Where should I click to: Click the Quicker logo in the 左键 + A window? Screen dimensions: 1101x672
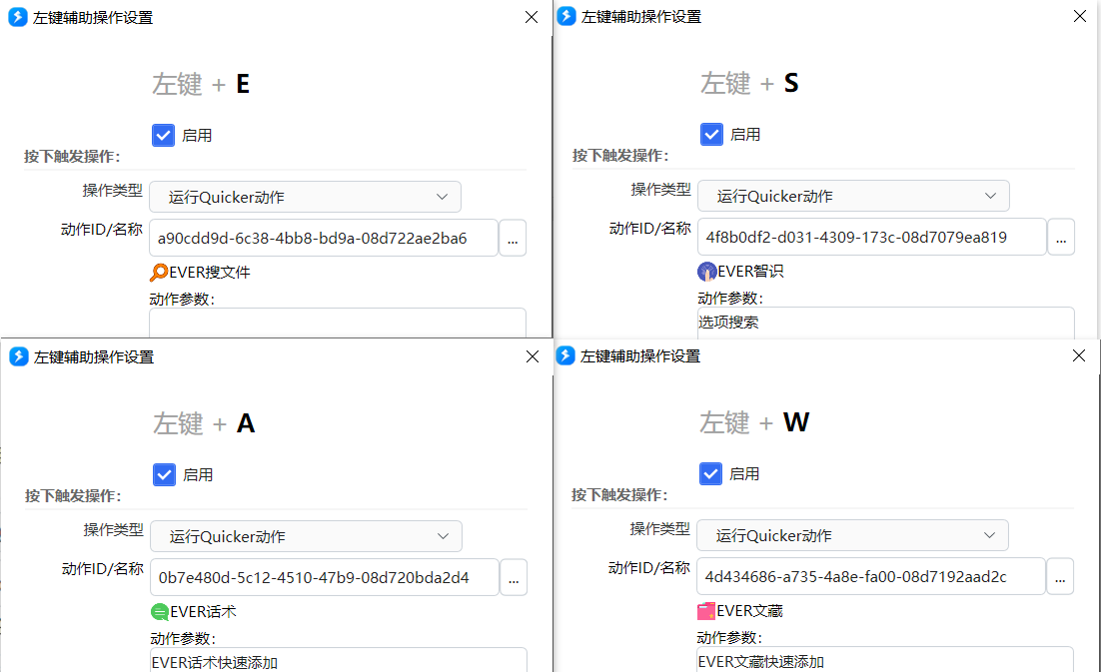point(18,356)
